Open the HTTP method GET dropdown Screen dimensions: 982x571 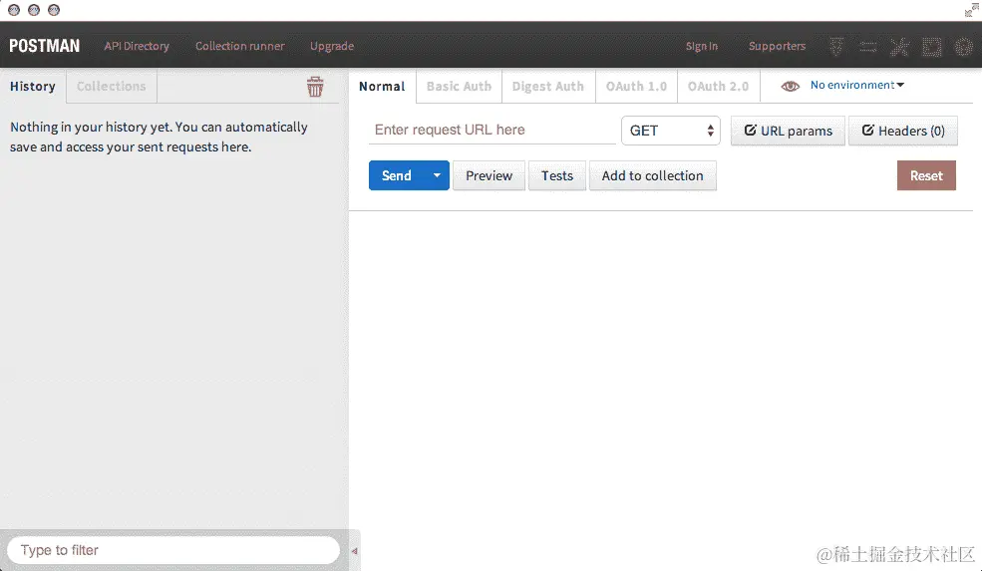pos(671,131)
